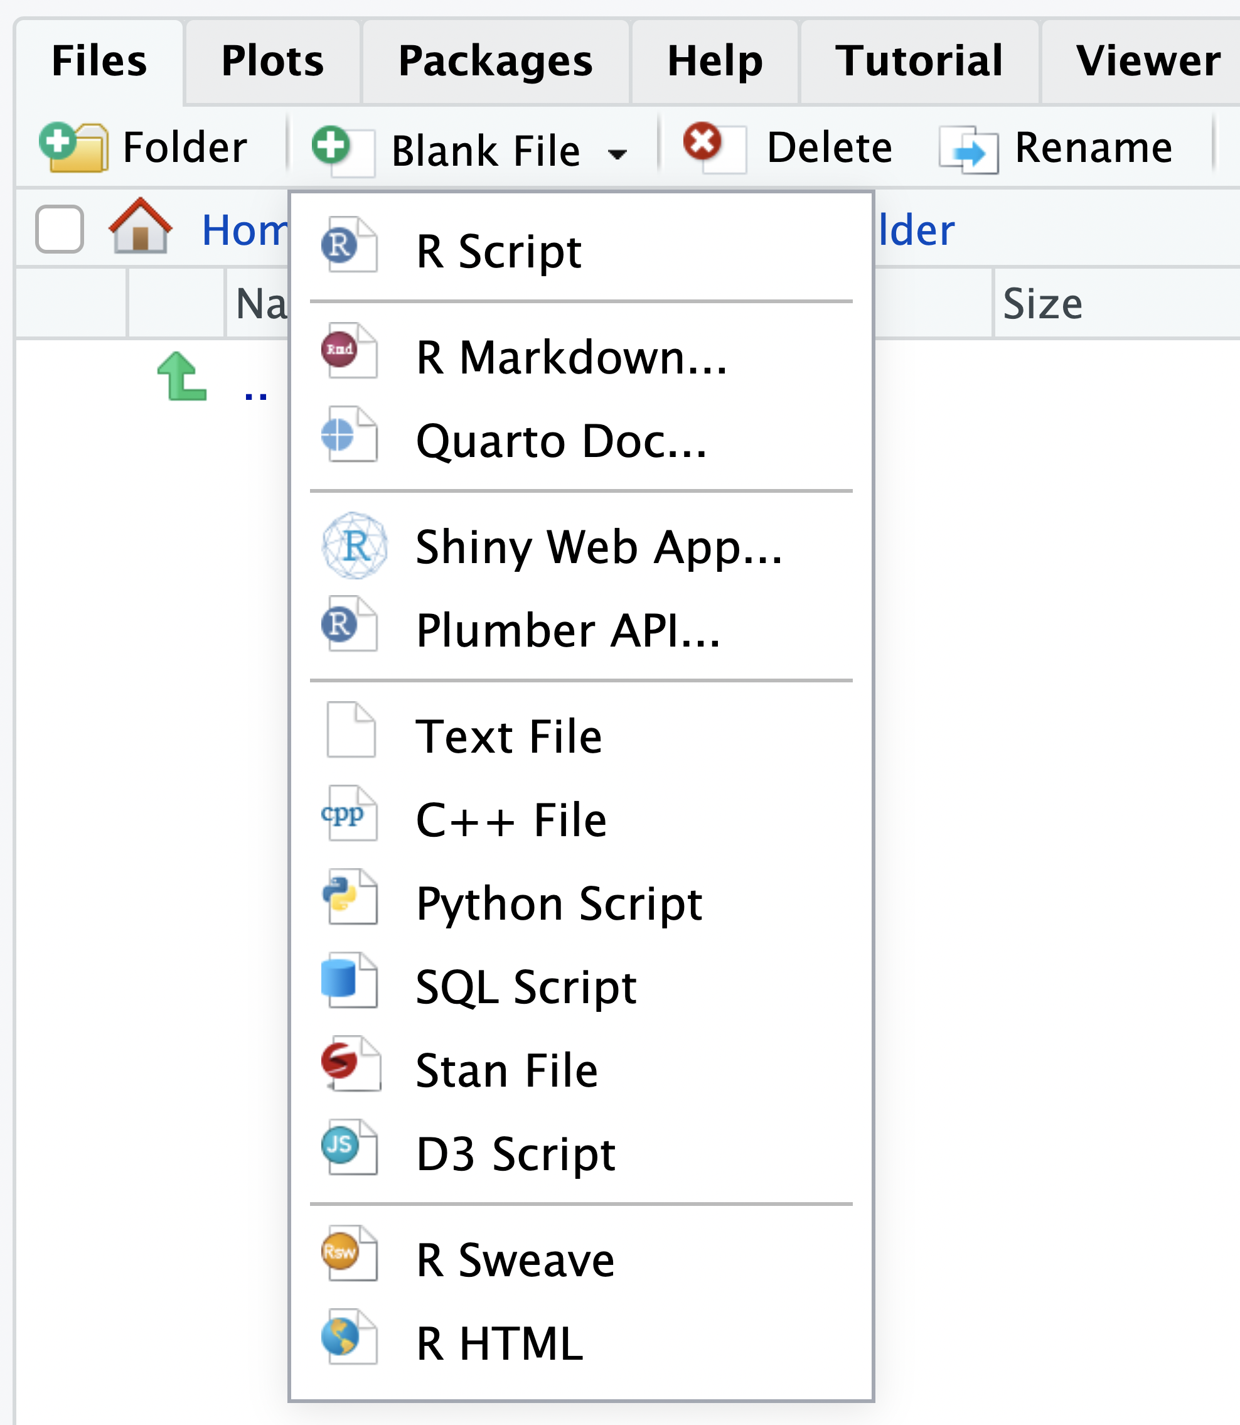The image size is (1240, 1425).
Task: Expand the Blank File dropdown arrow
Action: (x=617, y=154)
